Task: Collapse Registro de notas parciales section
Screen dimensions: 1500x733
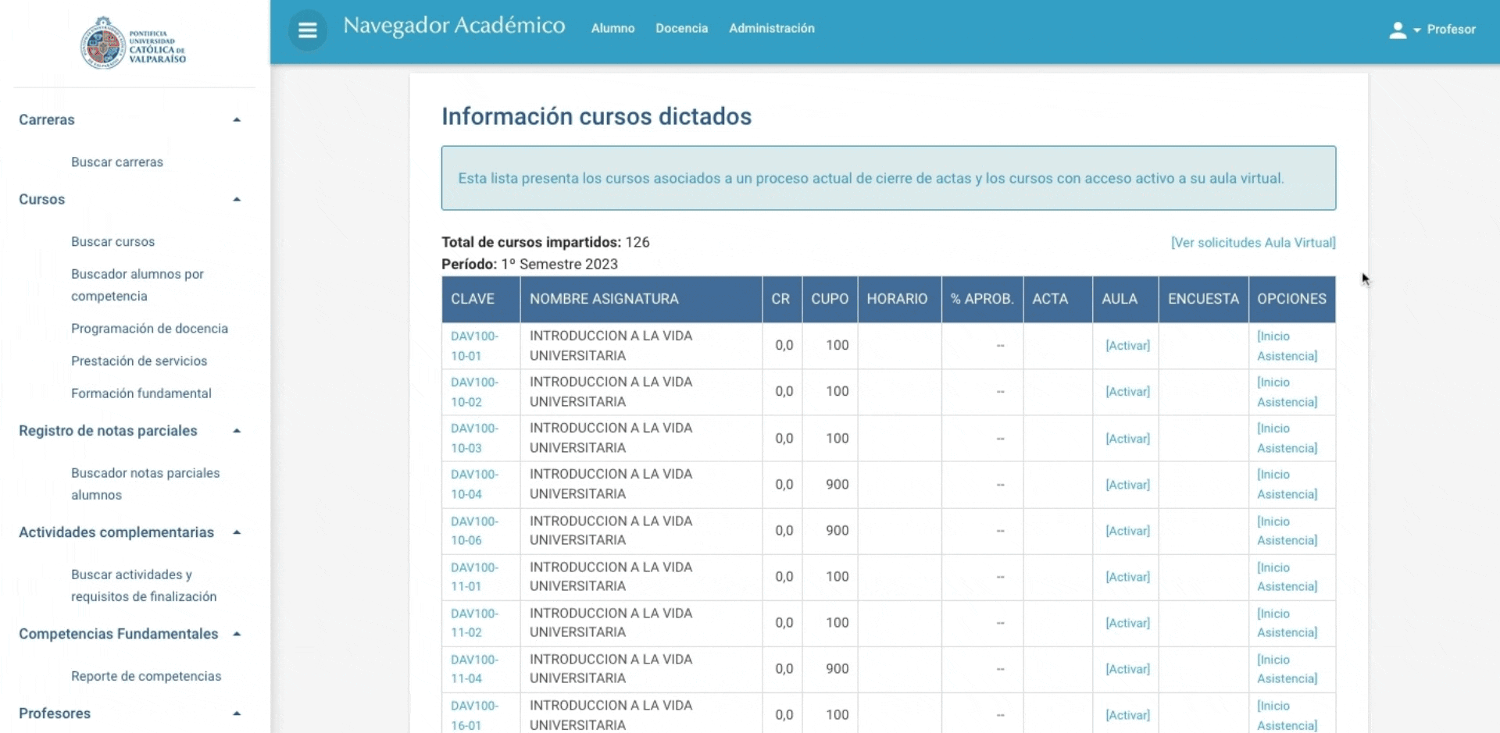Action: click(237, 431)
